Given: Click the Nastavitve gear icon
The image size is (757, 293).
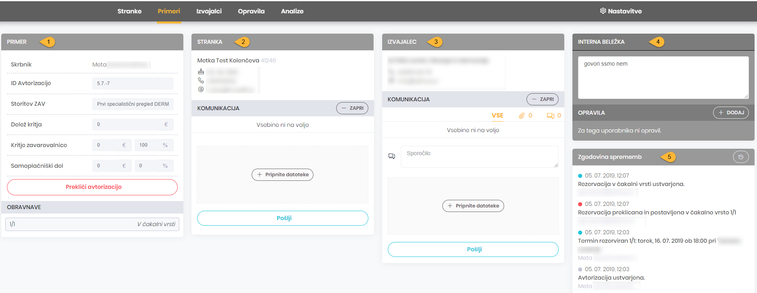Looking at the screenshot, I should [x=603, y=11].
